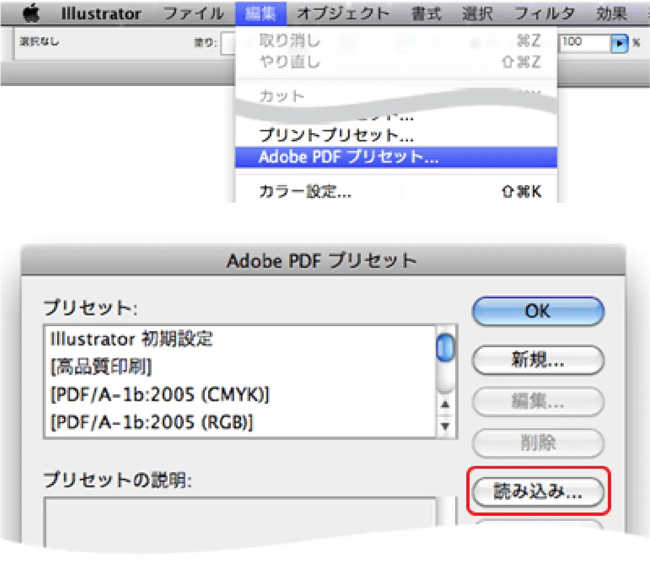Select the [高品質印刷] preset
This screenshot has height=568, width=650.
[x=102, y=367]
